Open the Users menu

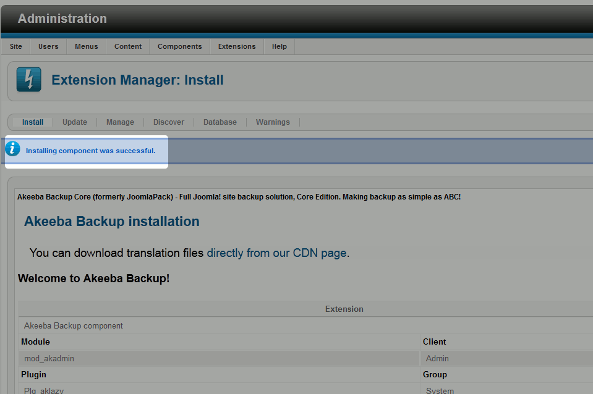coord(48,46)
